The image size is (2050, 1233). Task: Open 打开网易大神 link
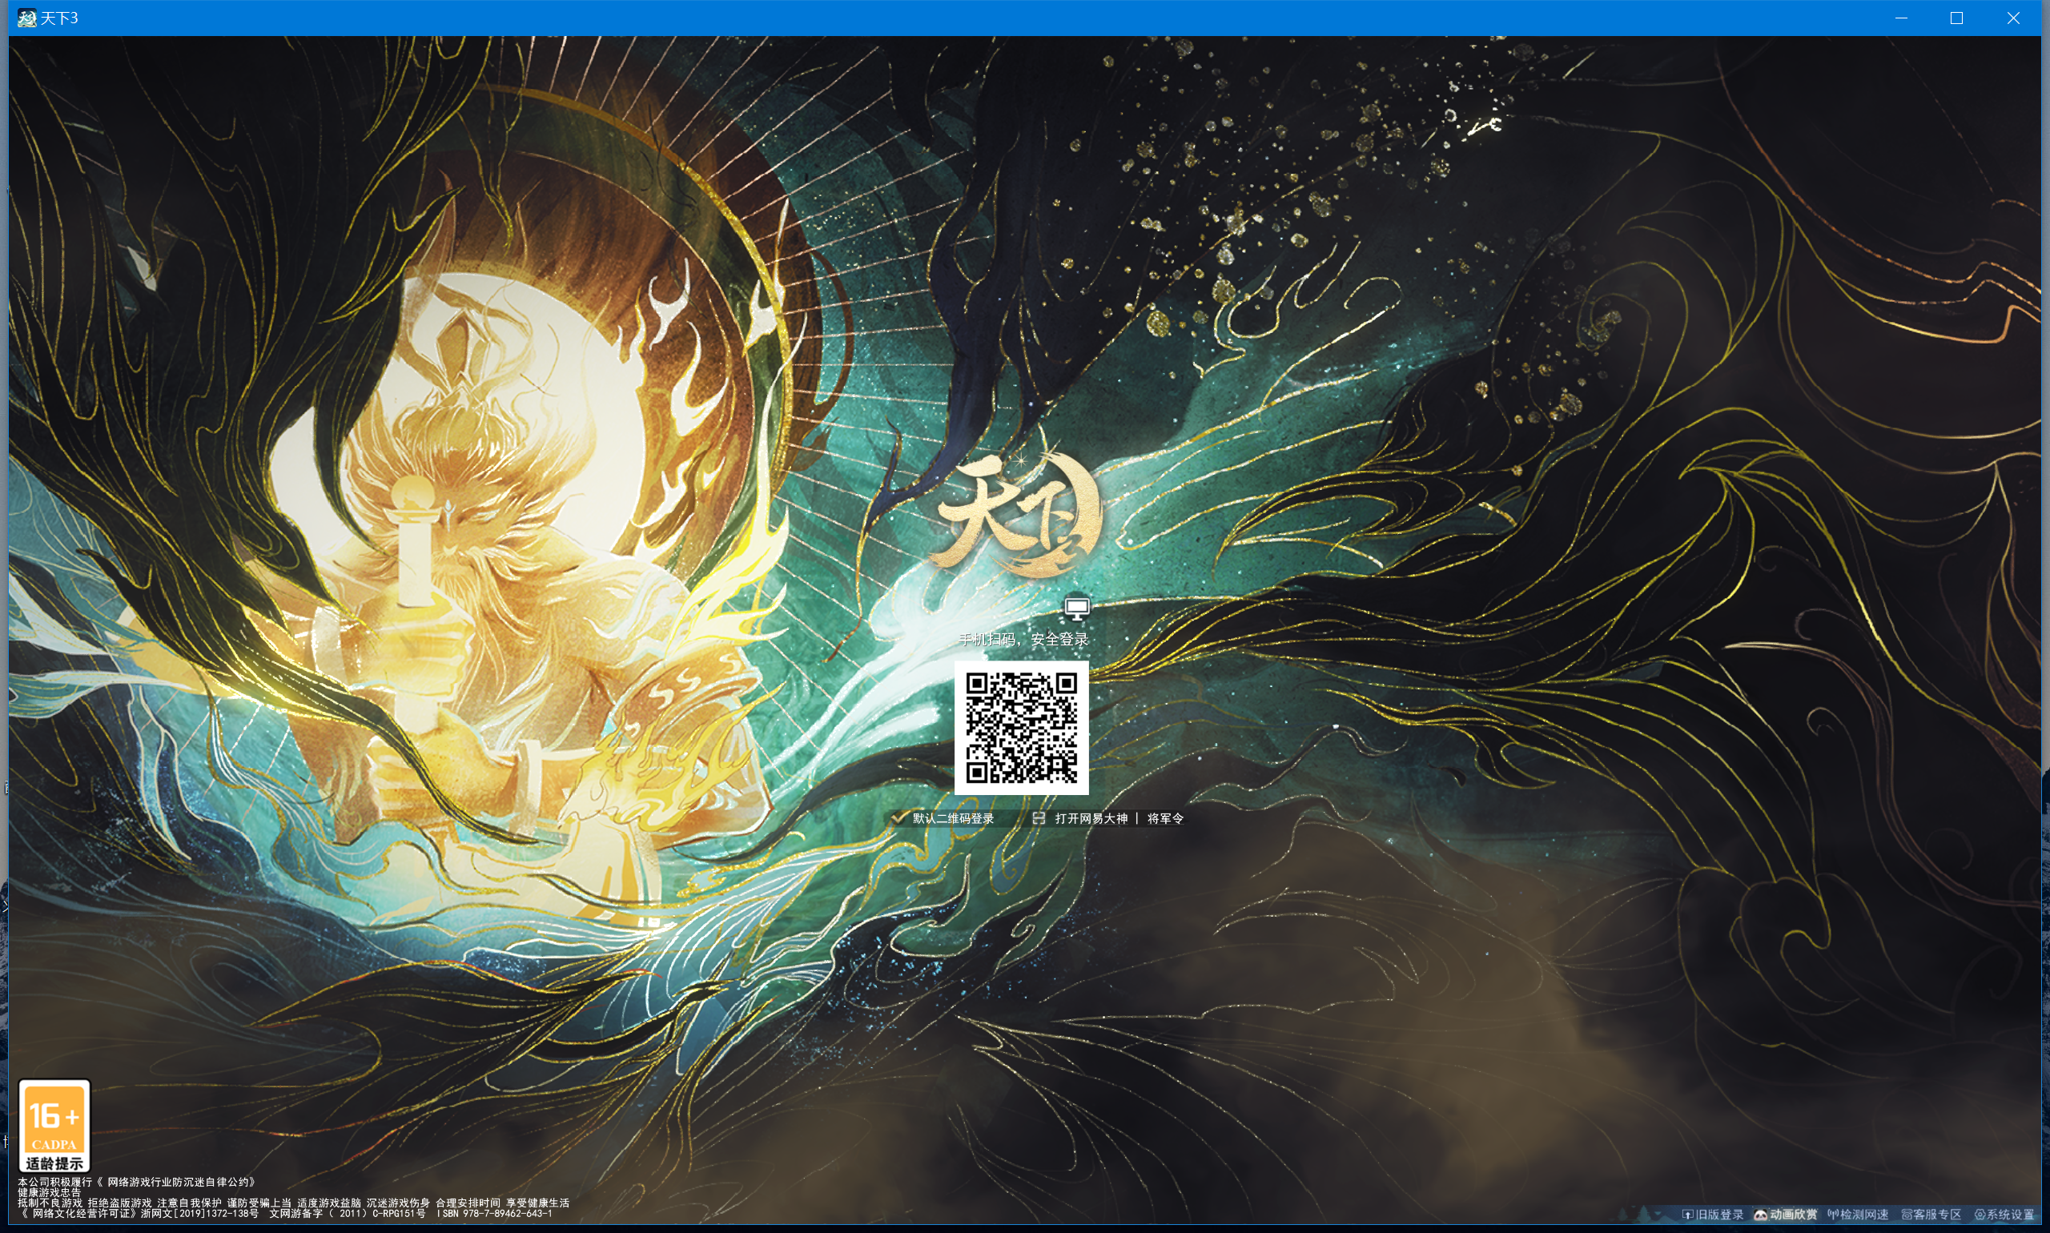tap(1091, 818)
